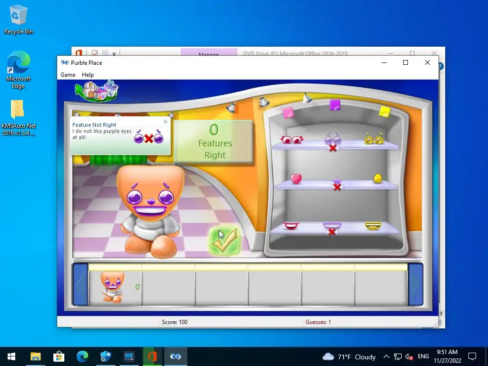Screen dimensions: 488x366
Task: Open Edge browser from the taskbar
Action: pyautogui.click(x=82, y=356)
